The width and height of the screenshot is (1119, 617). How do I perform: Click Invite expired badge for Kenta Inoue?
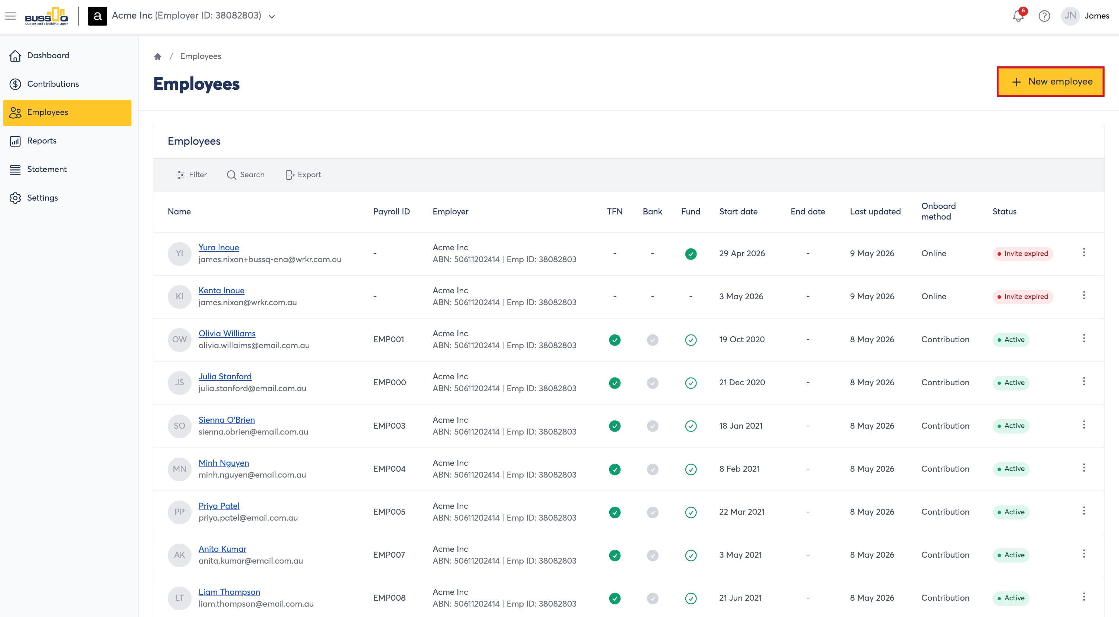1022,297
